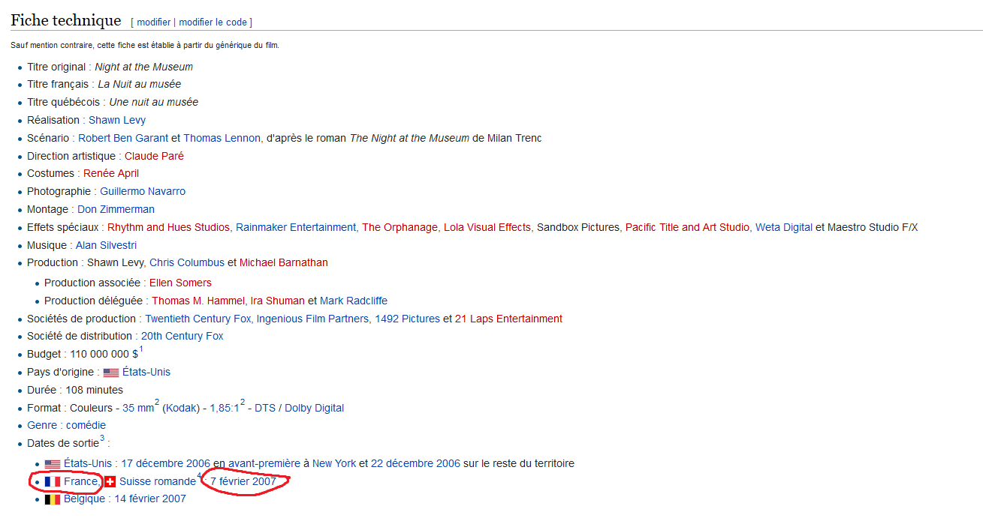This screenshot has height=524, width=983.
Task: Open the Belgique link
Action: [x=84, y=499]
